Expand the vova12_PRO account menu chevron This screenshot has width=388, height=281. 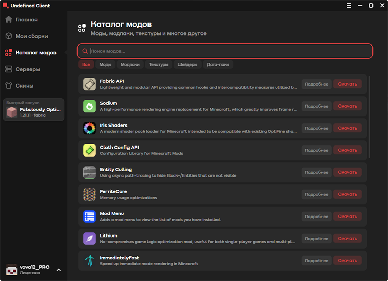tap(59, 270)
